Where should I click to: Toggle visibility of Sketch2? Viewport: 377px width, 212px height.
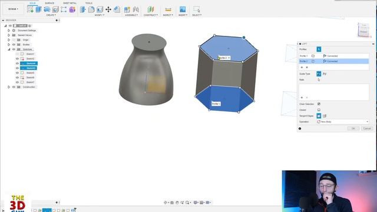(x=17, y=59)
